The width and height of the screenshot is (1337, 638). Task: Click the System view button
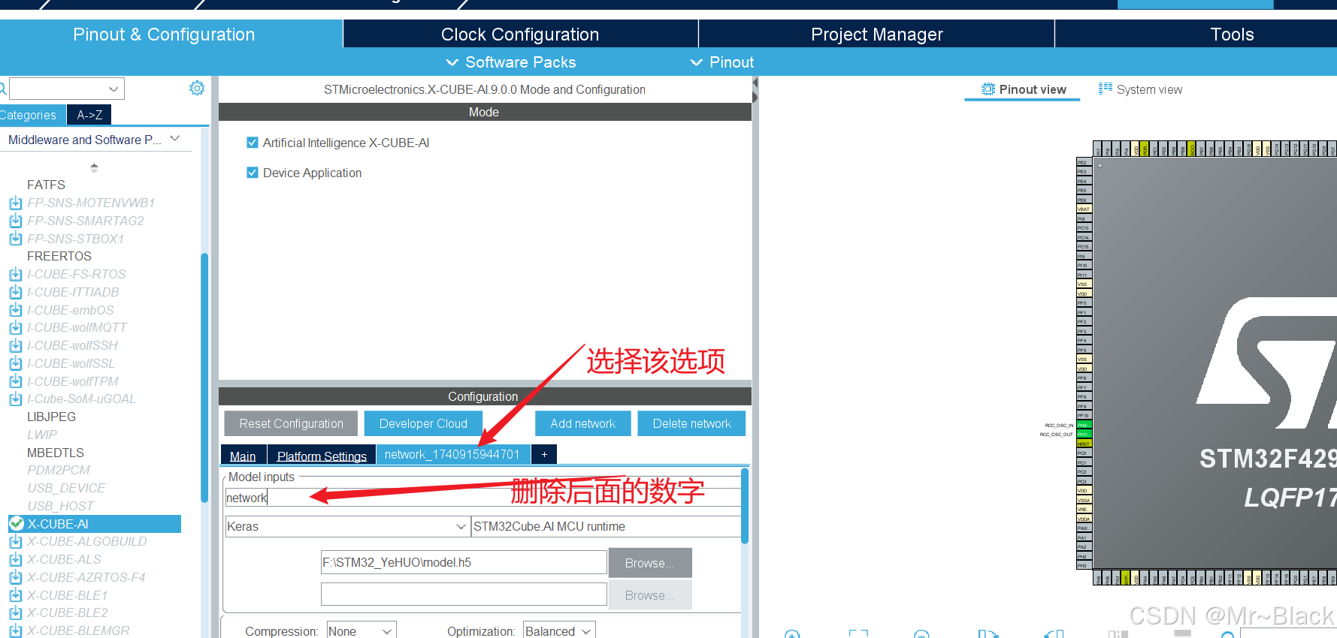click(1140, 89)
